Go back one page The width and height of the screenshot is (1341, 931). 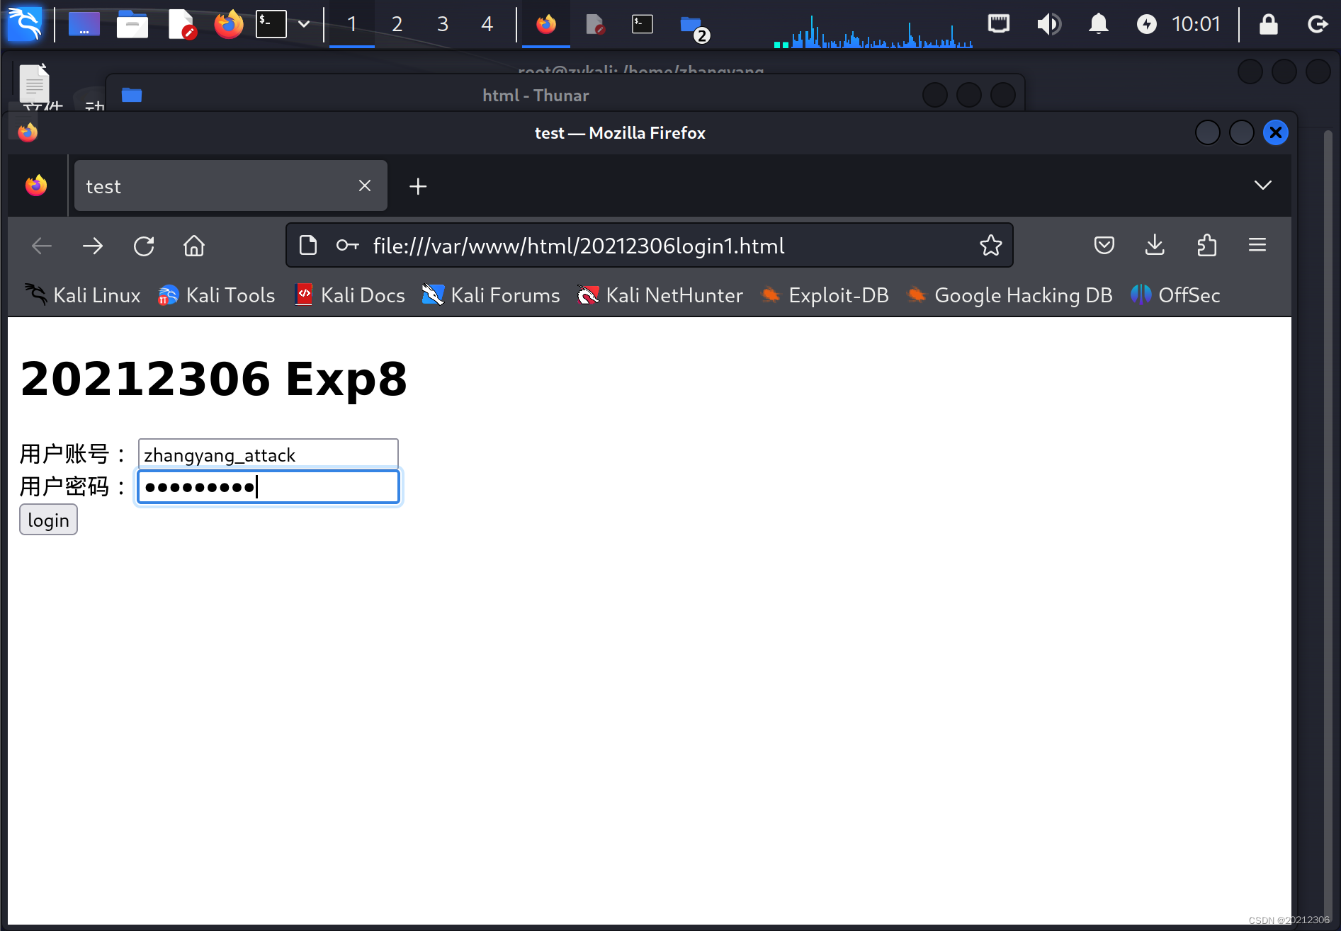click(x=42, y=246)
